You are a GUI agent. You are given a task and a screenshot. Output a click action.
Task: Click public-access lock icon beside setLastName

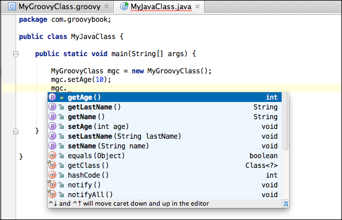coord(62,136)
